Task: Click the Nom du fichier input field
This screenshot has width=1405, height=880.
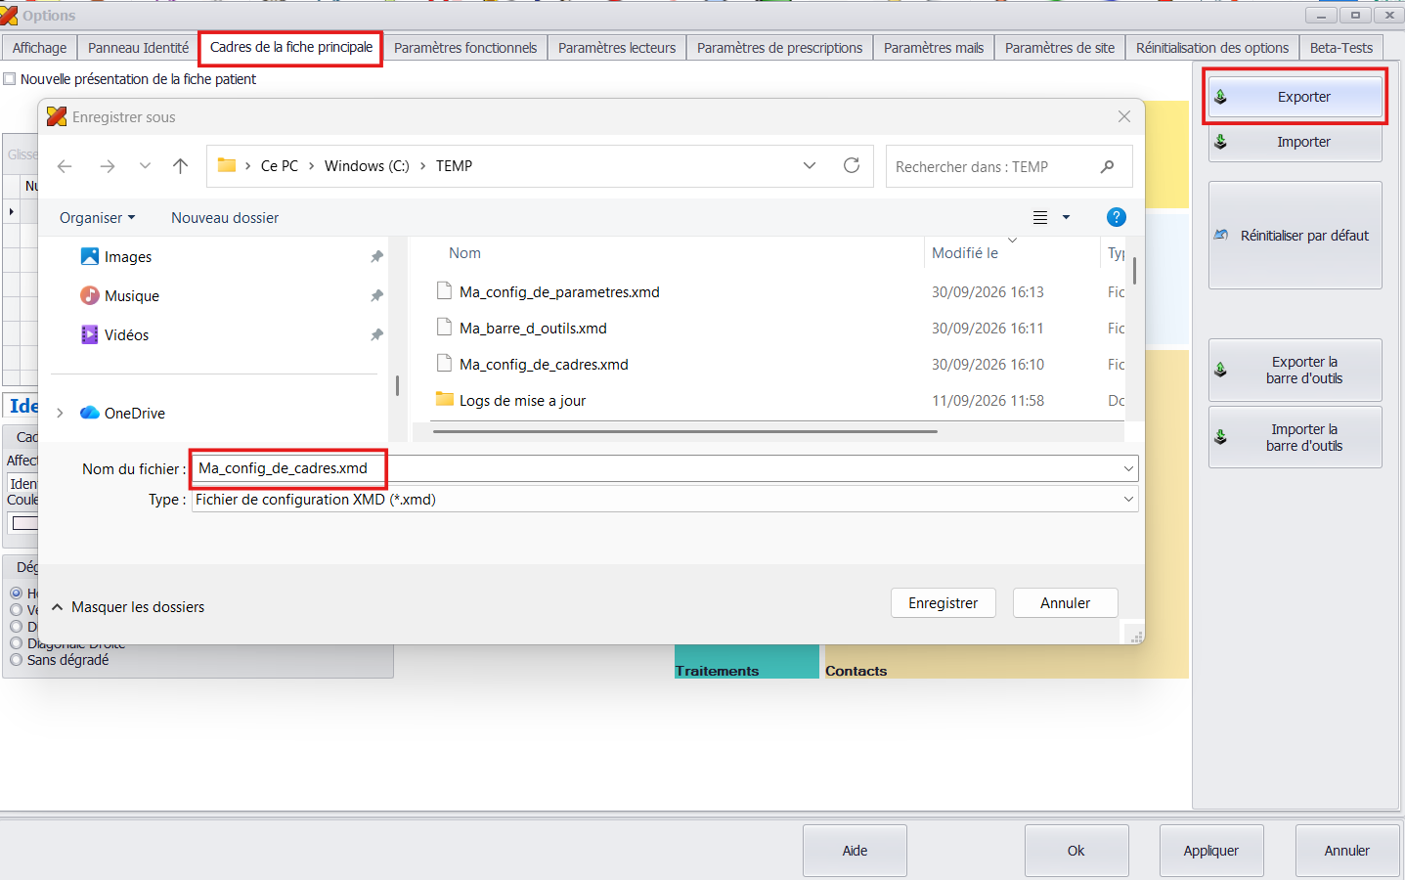Action: pos(665,468)
